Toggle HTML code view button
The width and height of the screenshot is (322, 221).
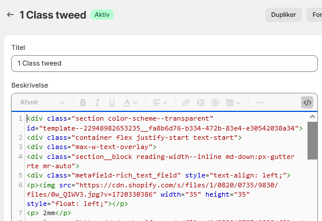[307, 103]
